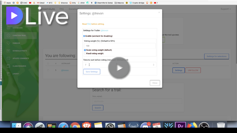
Task: Play the video with the center play button
Action: tap(119, 68)
